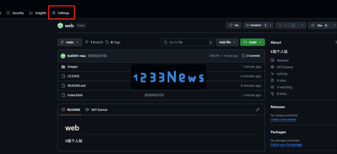Image resolution: width=337 pixels, height=154 pixels.
Task: Switch to the README tab
Action: pyautogui.click(x=71, y=110)
